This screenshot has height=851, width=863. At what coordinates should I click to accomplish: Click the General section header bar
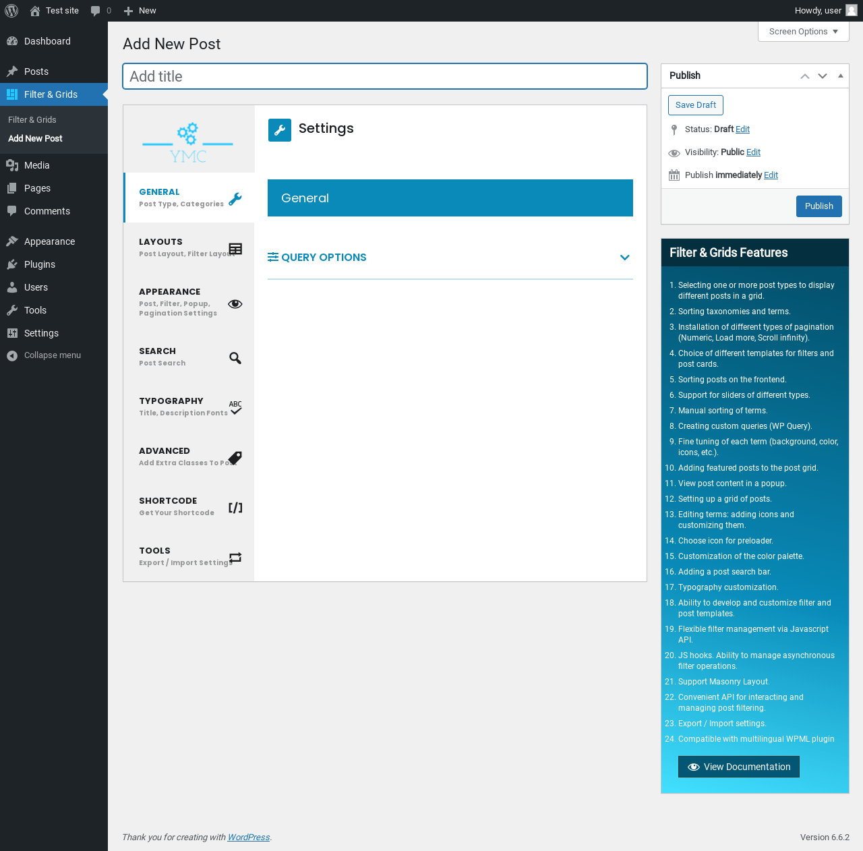(x=450, y=198)
